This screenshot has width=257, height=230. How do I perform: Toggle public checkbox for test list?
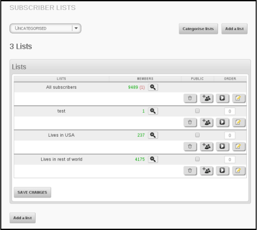pos(197,111)
